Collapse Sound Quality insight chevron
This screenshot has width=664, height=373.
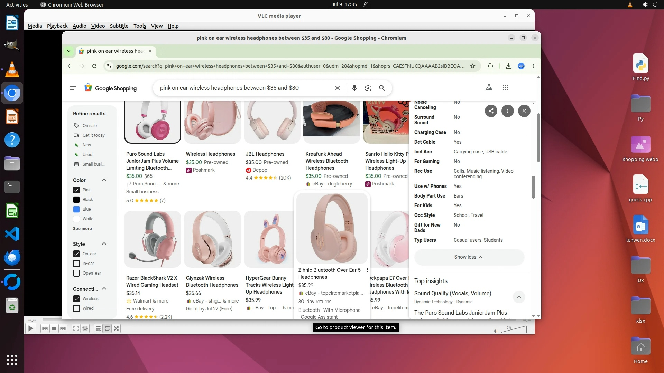pyautogui.click(x=519, y=297)
